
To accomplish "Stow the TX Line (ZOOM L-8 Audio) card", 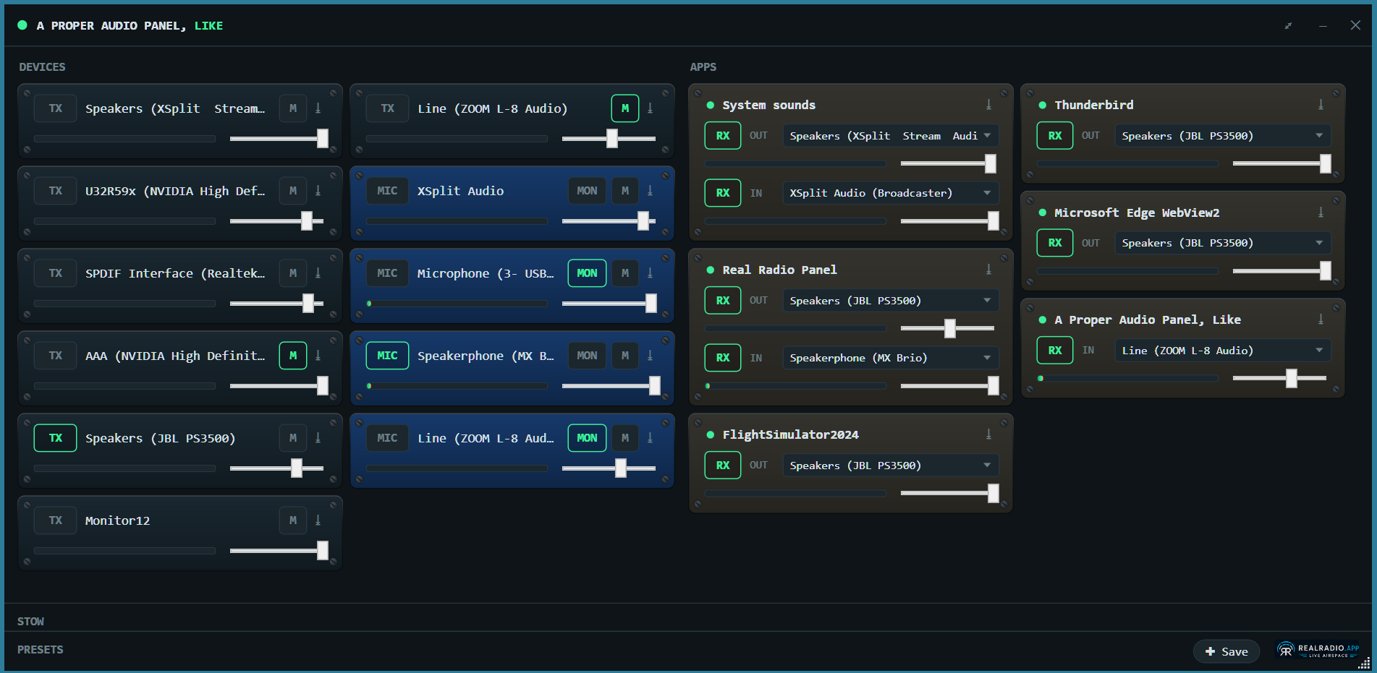I will tap(650, 108).
